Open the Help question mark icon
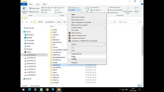Image resolution: width=164 pixels, height=92 pixels. pyautogui.click(x=142, y=4)
